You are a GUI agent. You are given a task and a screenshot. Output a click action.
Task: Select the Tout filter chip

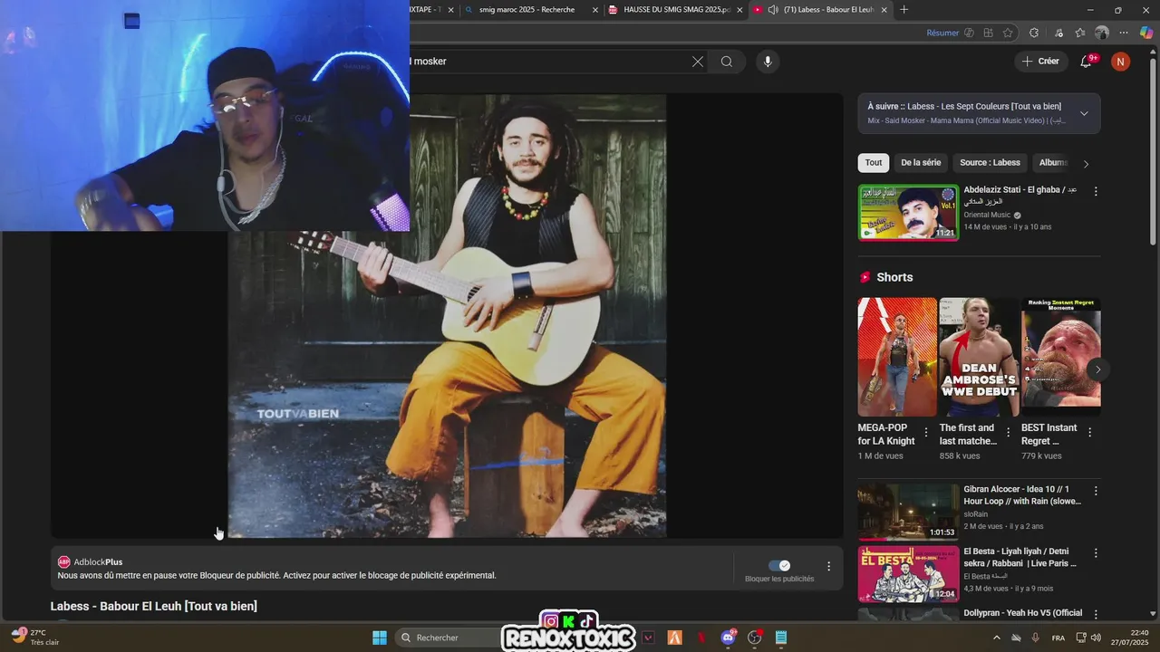point(874,163)
